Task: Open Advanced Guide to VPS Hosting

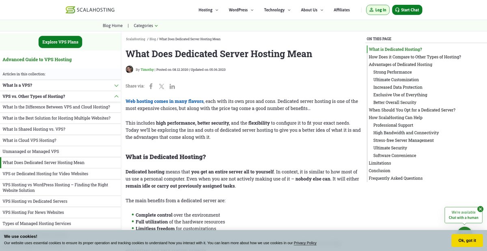Action: (x=37, y=60)
